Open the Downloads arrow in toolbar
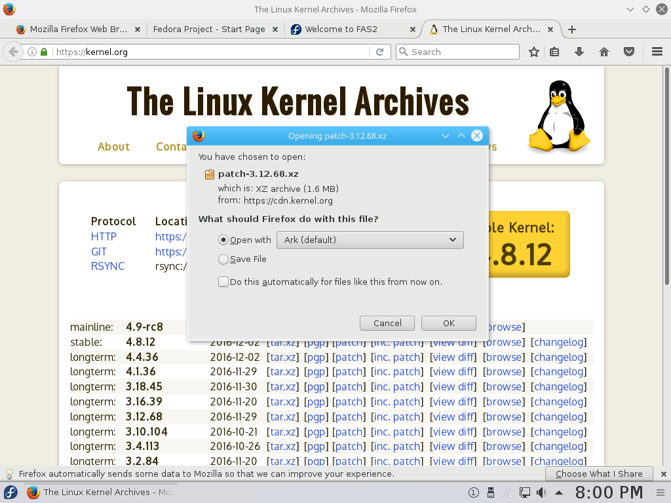The width and height of the screenshot is (671, 503). [579, 52]
